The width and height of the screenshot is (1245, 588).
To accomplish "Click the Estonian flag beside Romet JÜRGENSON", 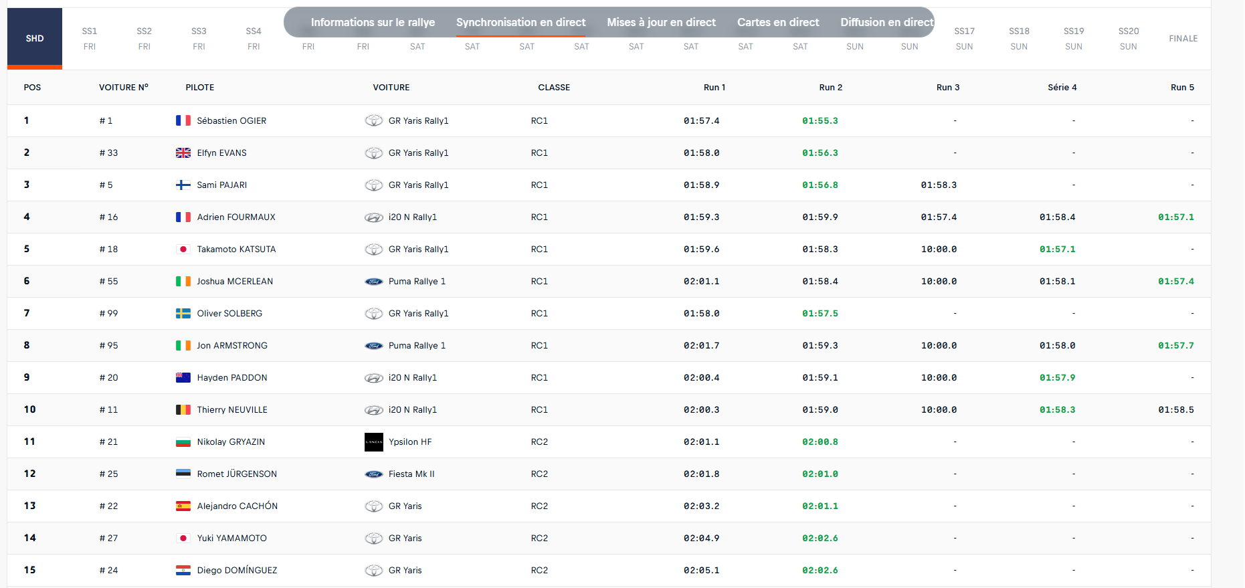I will [183, 474].
